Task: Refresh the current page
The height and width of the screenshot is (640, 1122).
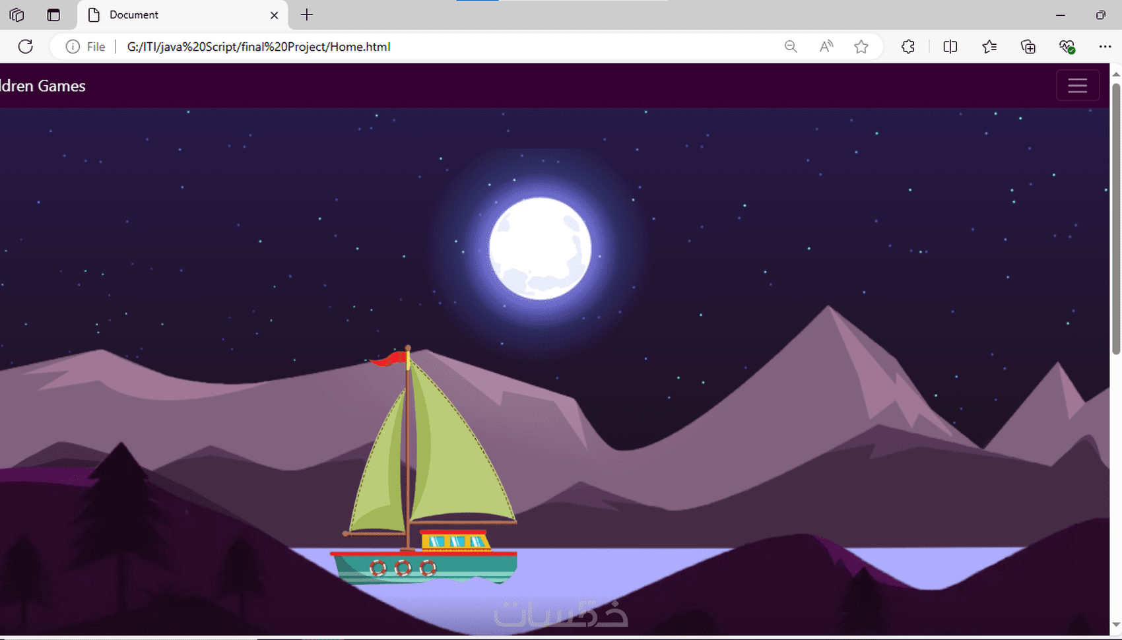Action: click(26, 46)
